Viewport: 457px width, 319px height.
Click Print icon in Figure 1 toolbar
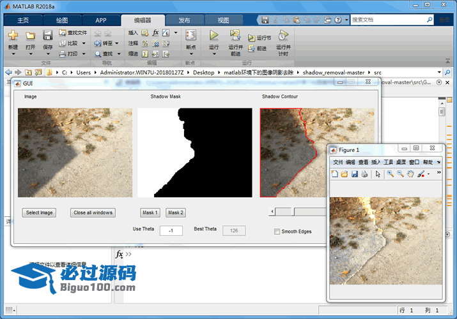click(364, 174)
